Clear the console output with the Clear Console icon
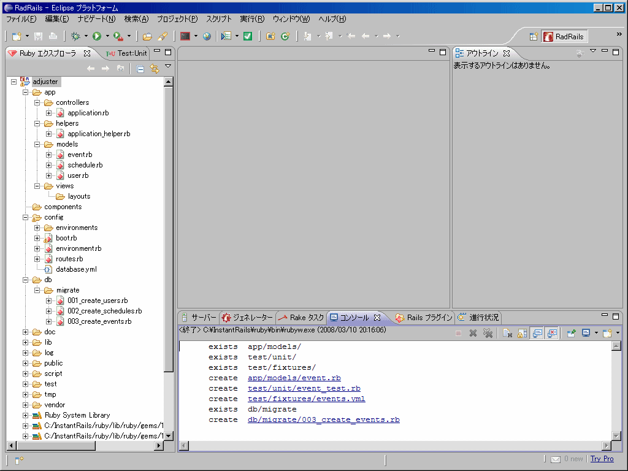Image resolution: width=628 pixels, height=471 pixels. coord(508,333)
